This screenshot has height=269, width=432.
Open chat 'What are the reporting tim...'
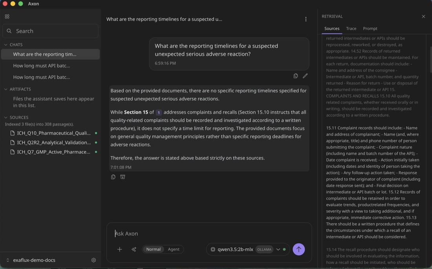click(x=50, y=54)
